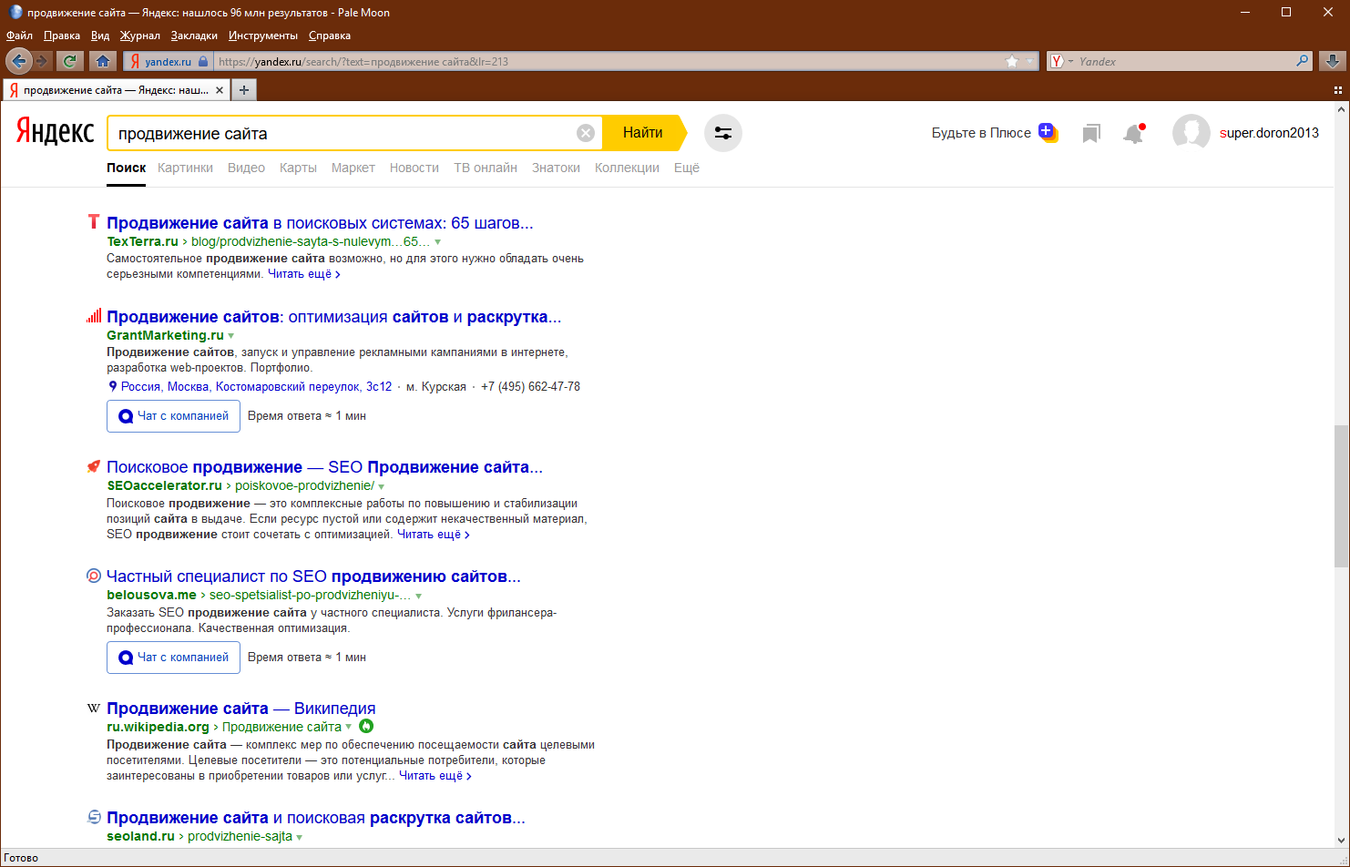This screenshot has height=867, width=1350.
Task: Open the super.doron2013 account name
Action: pyautogui.click(x=1269, y=133)
